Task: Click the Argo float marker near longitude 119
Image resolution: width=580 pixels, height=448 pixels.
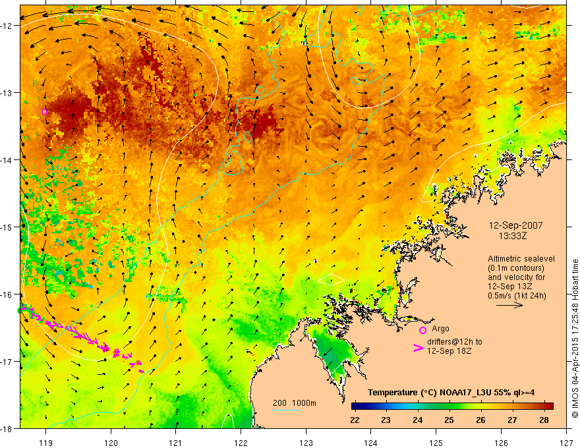Action: (x=44, y=111)
